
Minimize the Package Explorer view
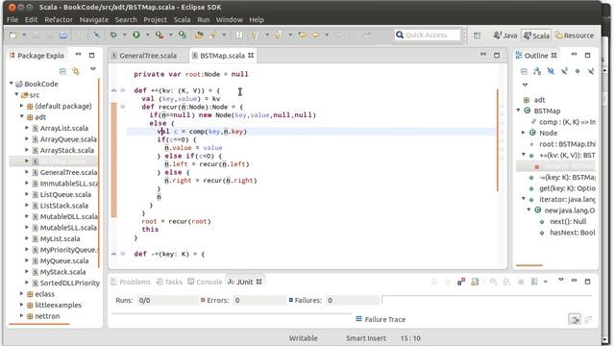[78, 55]
